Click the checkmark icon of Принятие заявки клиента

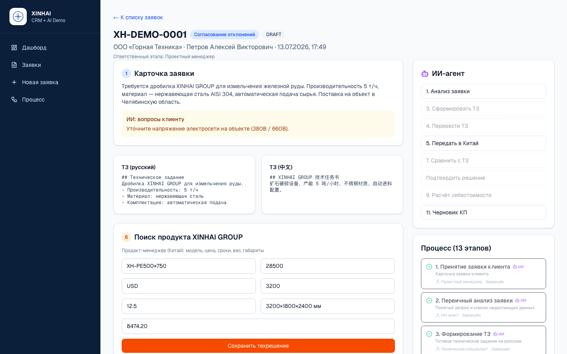point(429,267)
